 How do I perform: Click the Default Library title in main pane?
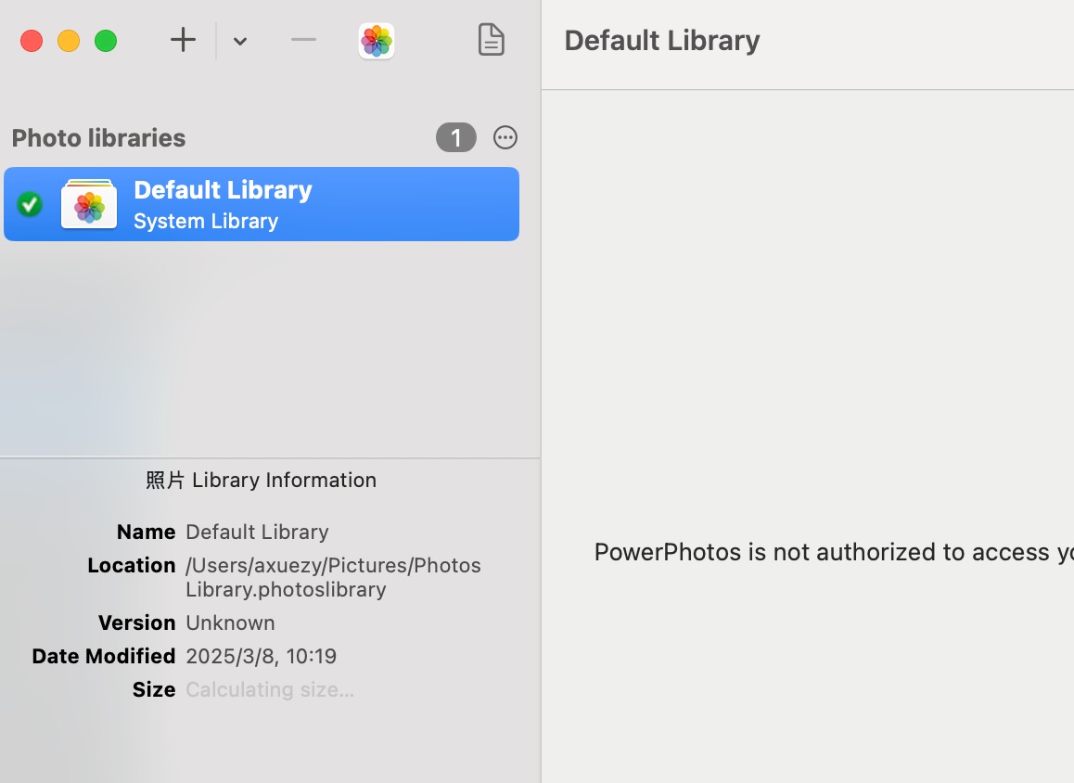tap(662, 41)
